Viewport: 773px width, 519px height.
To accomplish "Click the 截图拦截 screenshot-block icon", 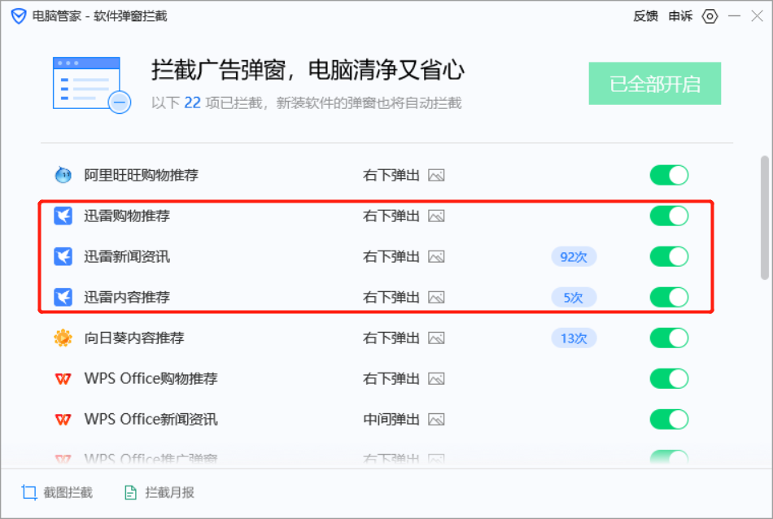I will (x=30, y=492).
